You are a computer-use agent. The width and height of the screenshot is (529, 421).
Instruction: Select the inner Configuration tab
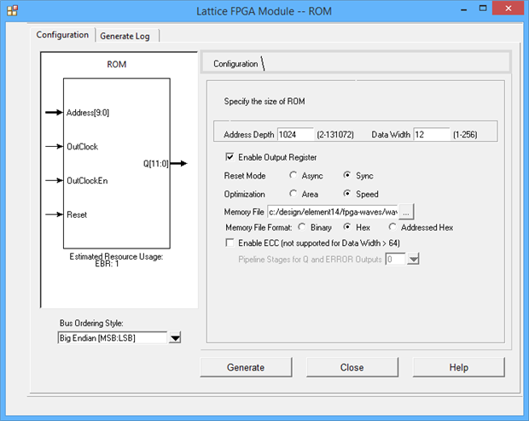[x=235, y=64]
